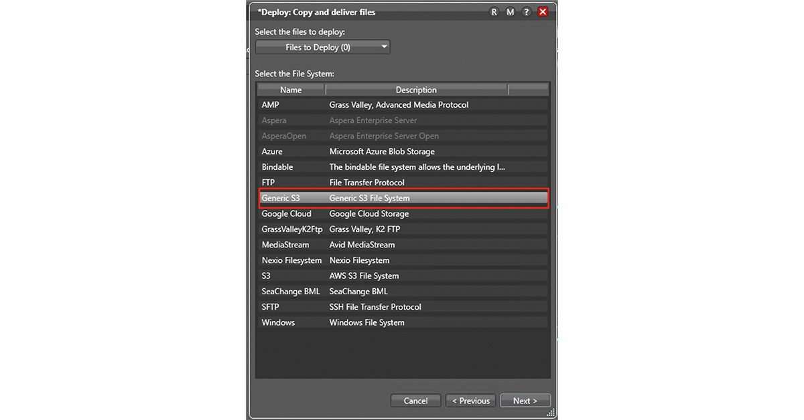
Task: Select the MediaStream row
Action: [x=403, y=245]
